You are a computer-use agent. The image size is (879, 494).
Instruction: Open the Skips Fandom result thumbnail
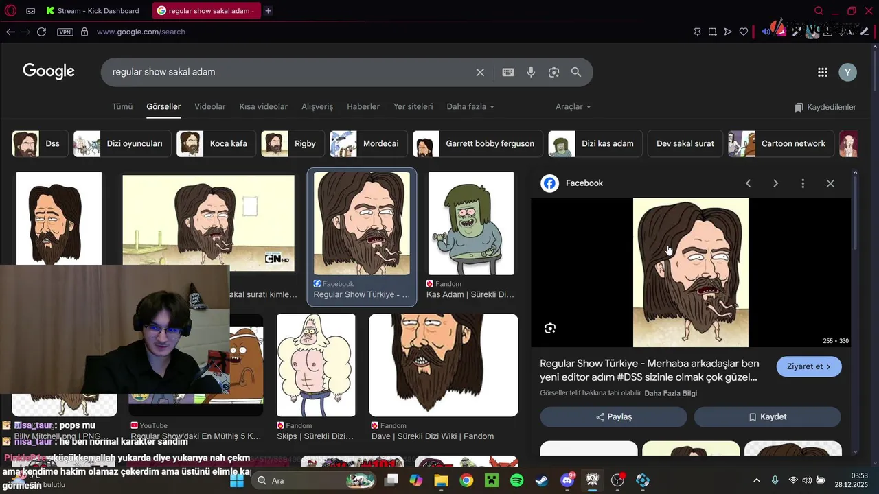[316, 365]
